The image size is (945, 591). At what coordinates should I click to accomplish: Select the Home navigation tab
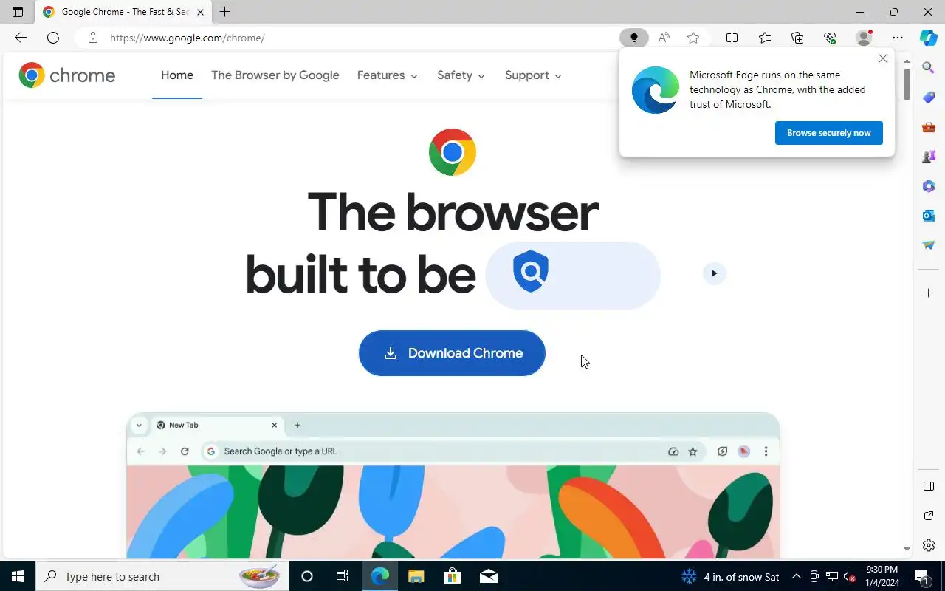[177, 75]
